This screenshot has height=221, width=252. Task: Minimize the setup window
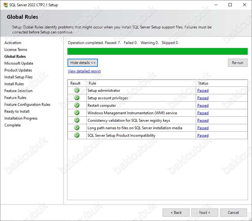[216, 5]
